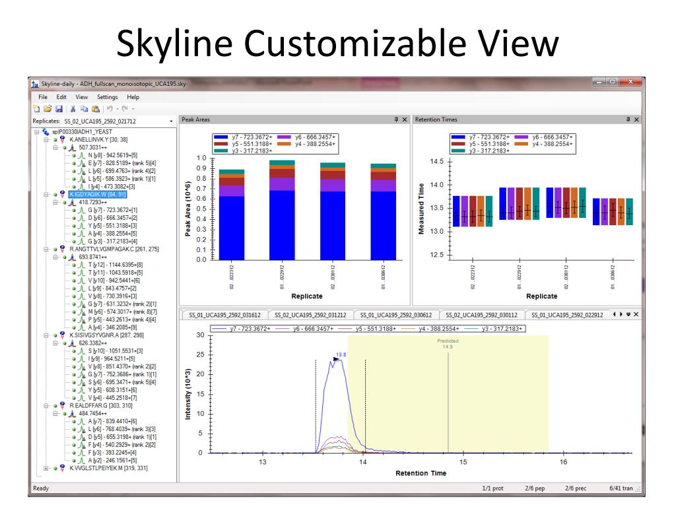Click peptide icon beside R.EALDFFAR.G
The height and width of the screenshot is (507, 676).
pyautogui.click(x=63, y=406)
